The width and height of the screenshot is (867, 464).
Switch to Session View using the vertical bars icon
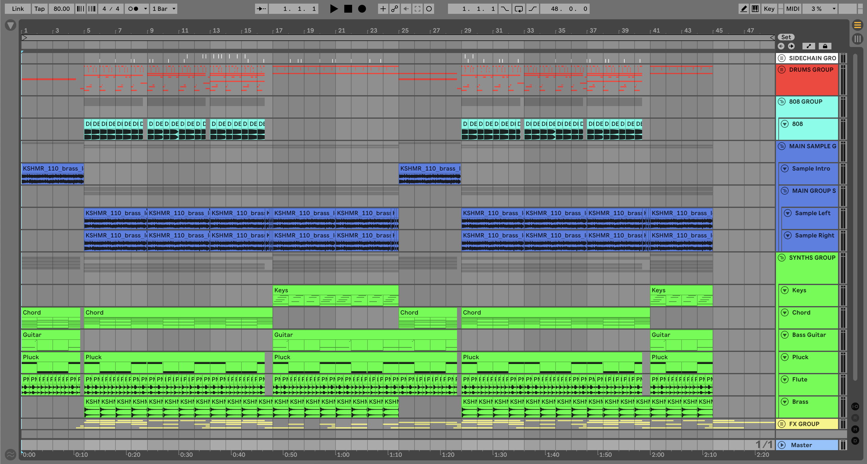point(857,39)
